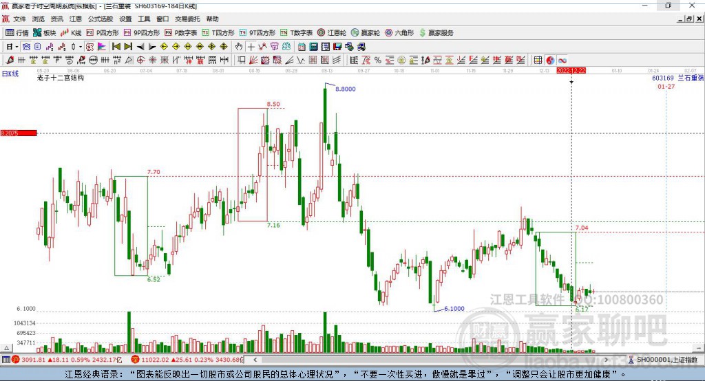The image size is (705, 381).
Task: Open the 公式选股 menu
Action: coord(100,19)
